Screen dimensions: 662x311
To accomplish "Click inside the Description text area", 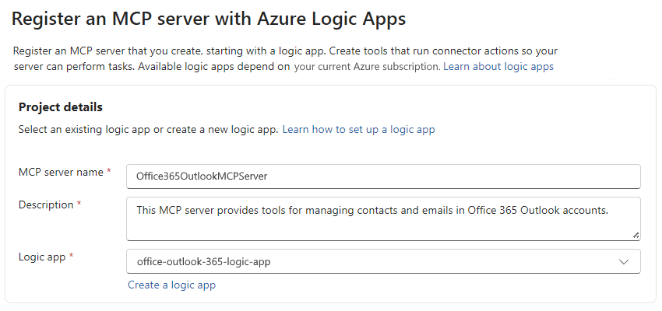I will click(x=383, y=218).
